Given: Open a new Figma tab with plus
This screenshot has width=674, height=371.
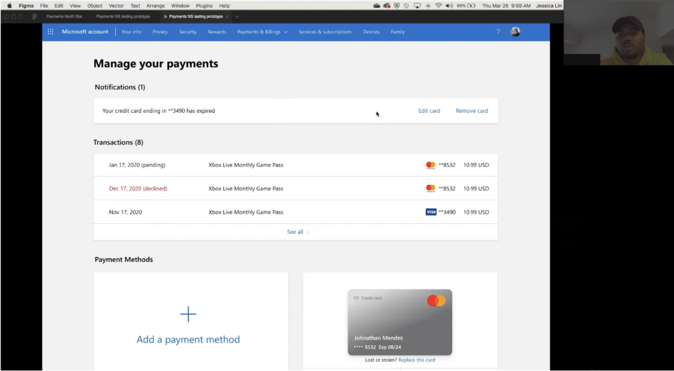Looking at the screenshot, I should coord(237,17).
